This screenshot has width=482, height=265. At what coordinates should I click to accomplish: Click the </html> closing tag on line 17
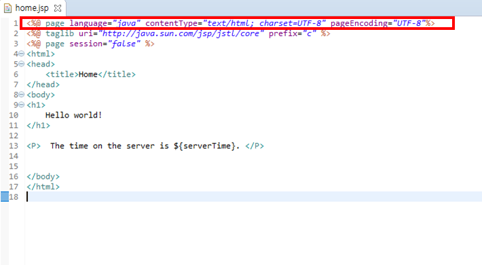click(x=43, y=187)
